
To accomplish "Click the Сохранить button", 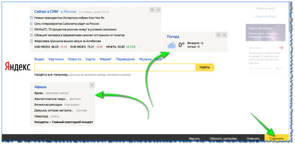I will [x=276, y=138].
